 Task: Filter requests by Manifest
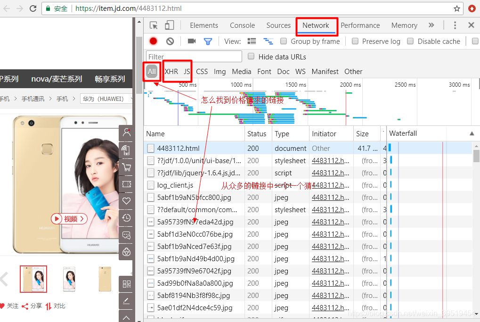point(325,71)
